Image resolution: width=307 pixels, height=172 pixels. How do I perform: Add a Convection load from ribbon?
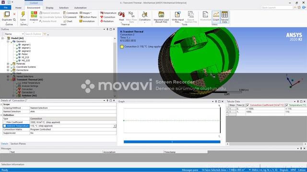click(x=107, y=17)
